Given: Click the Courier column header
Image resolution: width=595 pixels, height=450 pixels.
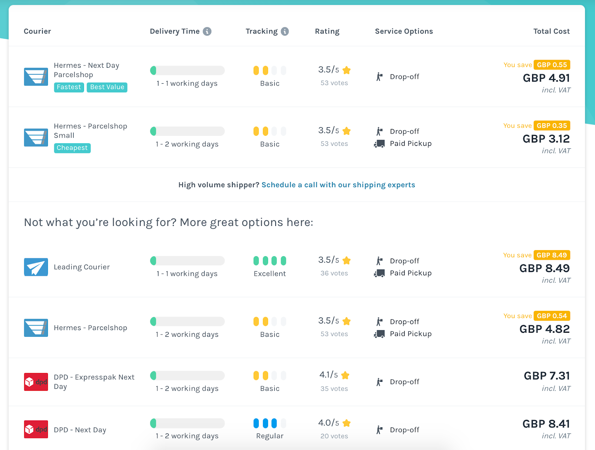Looking at the screenshot, I should 38,31.
